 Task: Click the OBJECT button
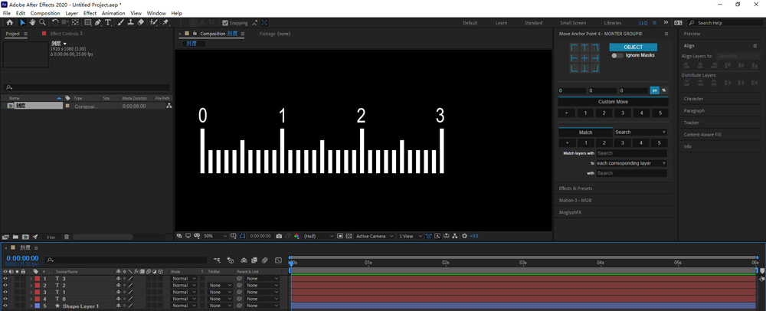pos(633,47)
